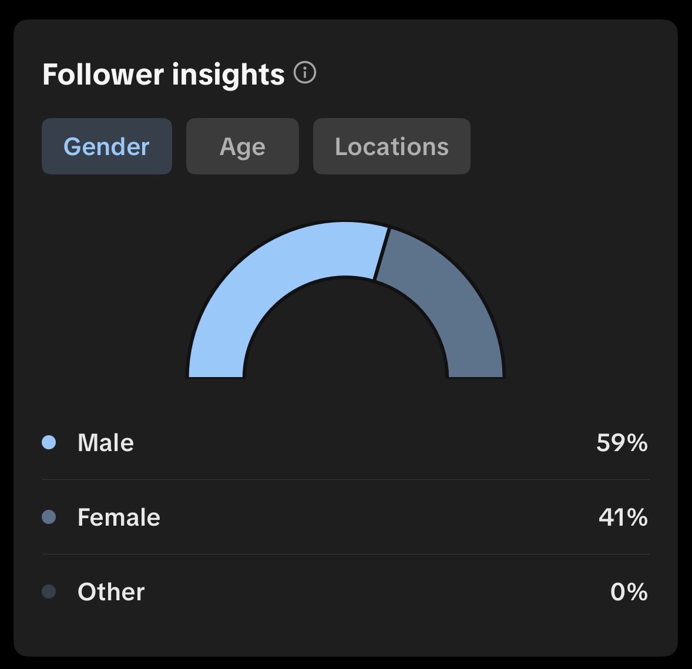Screen dimensions: 692x669
Task: Click the divider line below the Female row
Action: pos(345,554)
